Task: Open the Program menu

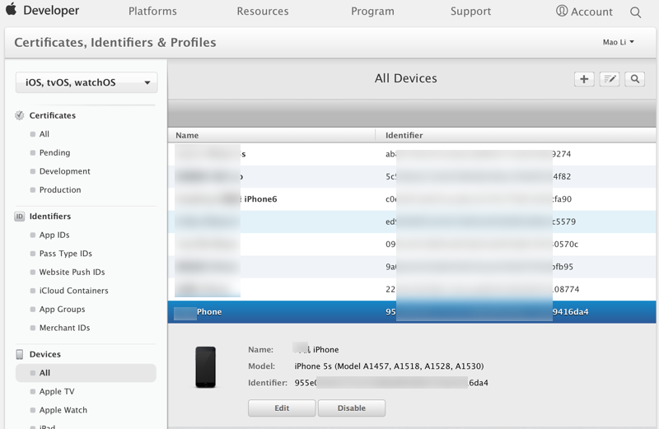Action: tap(373, 12)
